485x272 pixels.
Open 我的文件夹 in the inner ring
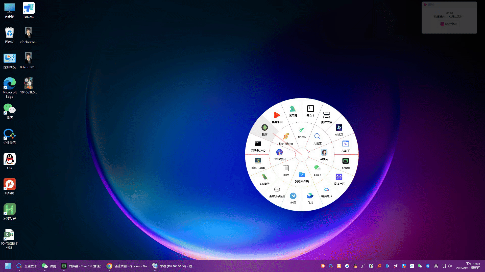click(x=302, y=177)
